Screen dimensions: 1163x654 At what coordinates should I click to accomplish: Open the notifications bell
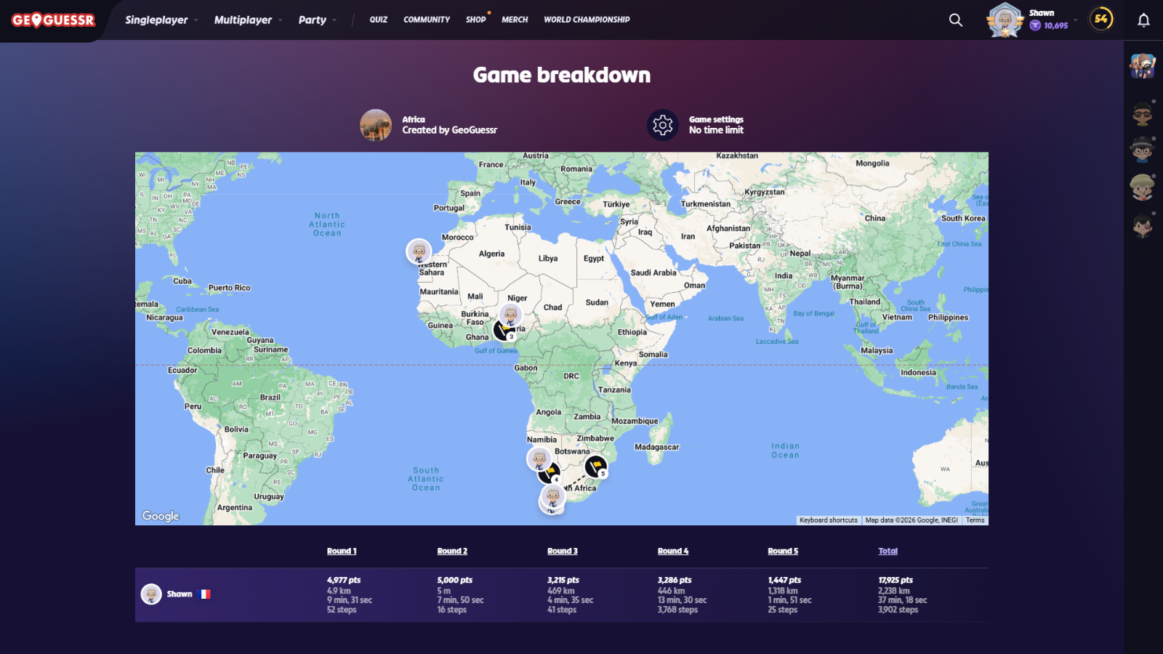coord(1143,20)
